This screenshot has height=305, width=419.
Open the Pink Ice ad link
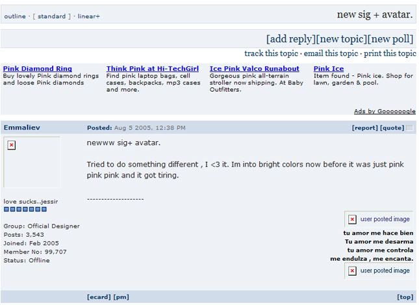tap(329, 69)
